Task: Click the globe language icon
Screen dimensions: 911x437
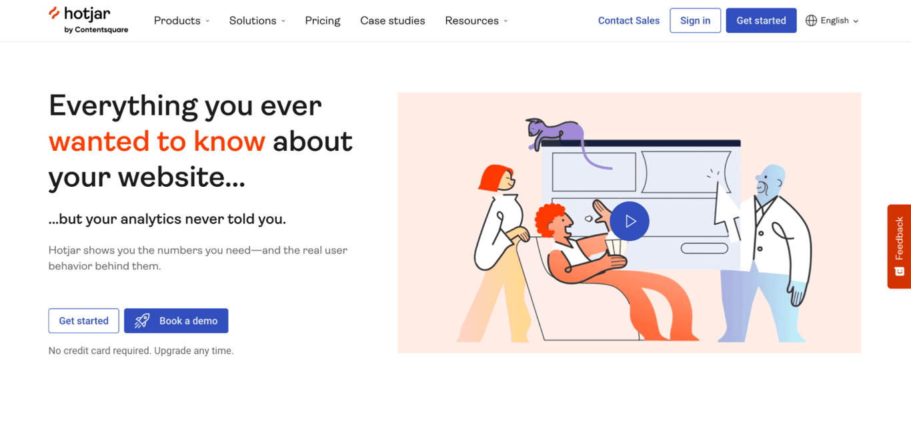Action: [x=812, y=20]
